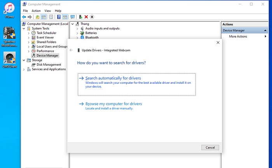This screenshot has width=272, height=168.
Task: Expand Audio inputs and outputs category
Action: tap(77, 28)
